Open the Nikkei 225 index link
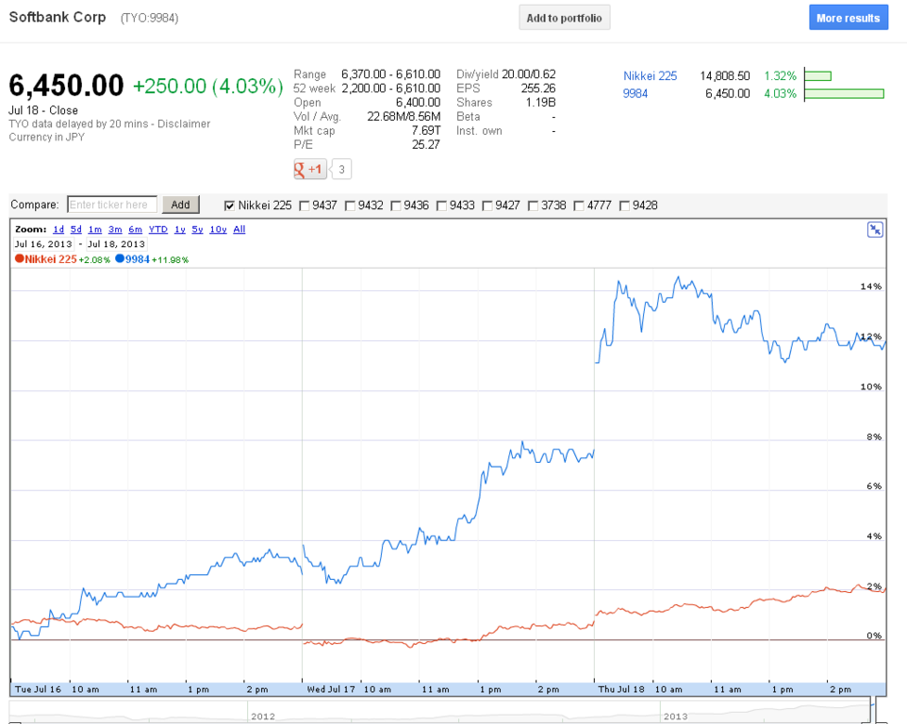Image resolution: width=907 pixels, height=724 pixels. 650,75
